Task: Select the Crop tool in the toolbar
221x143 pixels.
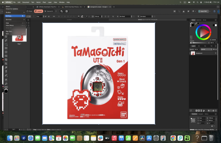Action: 6,44
